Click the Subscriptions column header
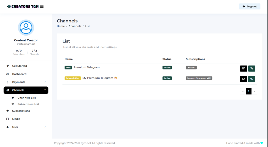Screen dimensions: 268x147 pyautogui.click(x=196, y=59)
